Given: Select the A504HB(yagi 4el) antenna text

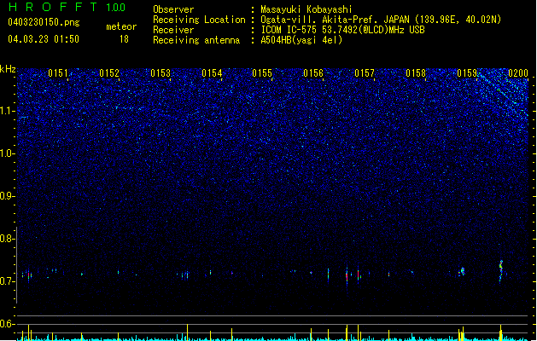Looking at the screenshot, I should 301,40.
